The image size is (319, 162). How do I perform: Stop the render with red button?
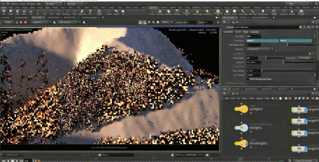point(26,22)
